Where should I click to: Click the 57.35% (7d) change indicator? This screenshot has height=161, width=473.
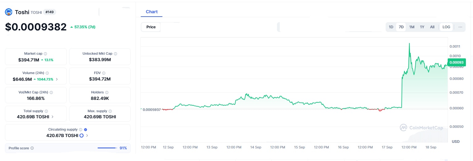(x=83, y=27)
